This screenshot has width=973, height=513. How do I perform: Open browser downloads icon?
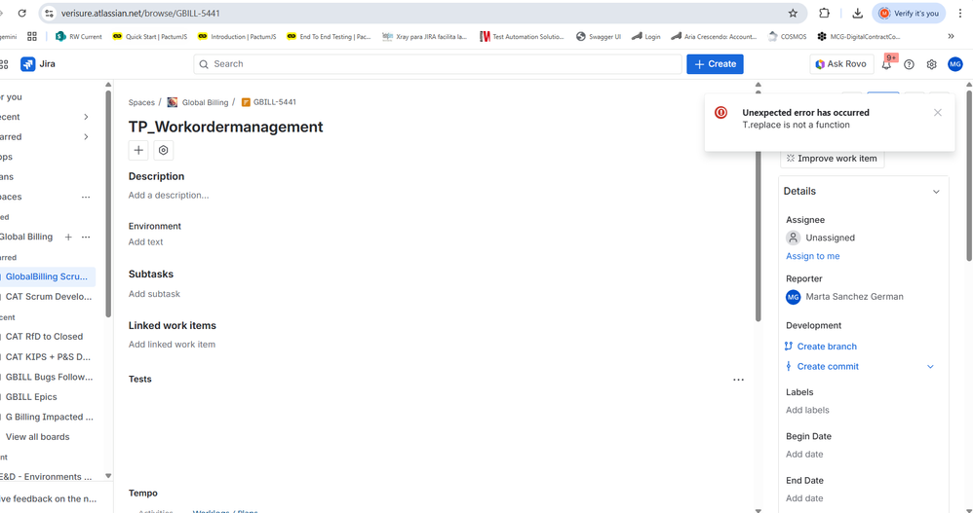[857, 13]
